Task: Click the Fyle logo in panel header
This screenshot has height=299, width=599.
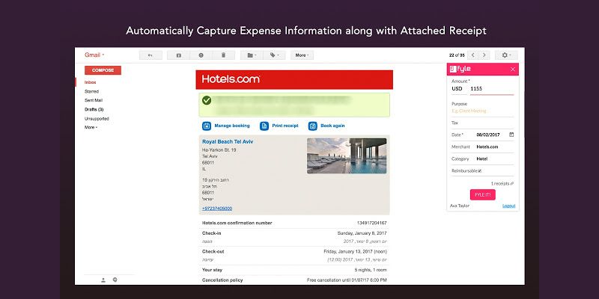Action: pyautogui.click(x=460, y=69)
